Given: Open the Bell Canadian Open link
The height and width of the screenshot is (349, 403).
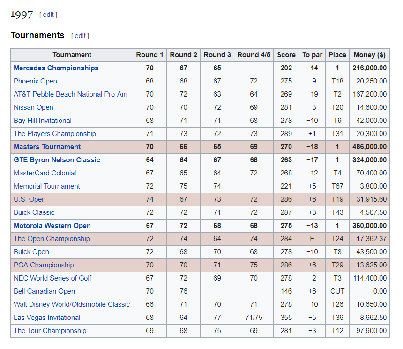Looking at the screenshot, I should pos(44,291).
